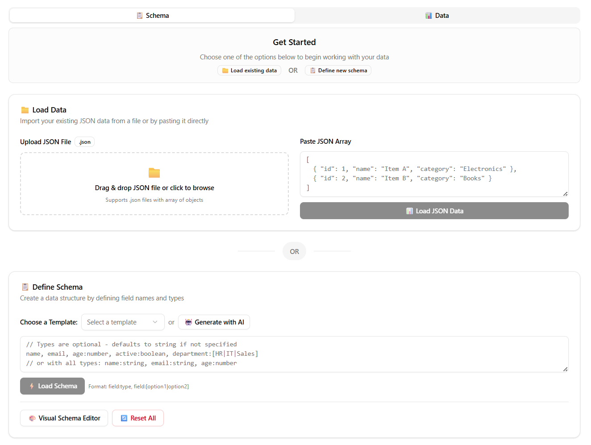Click the .json file type badge

[x=84, y=142]
